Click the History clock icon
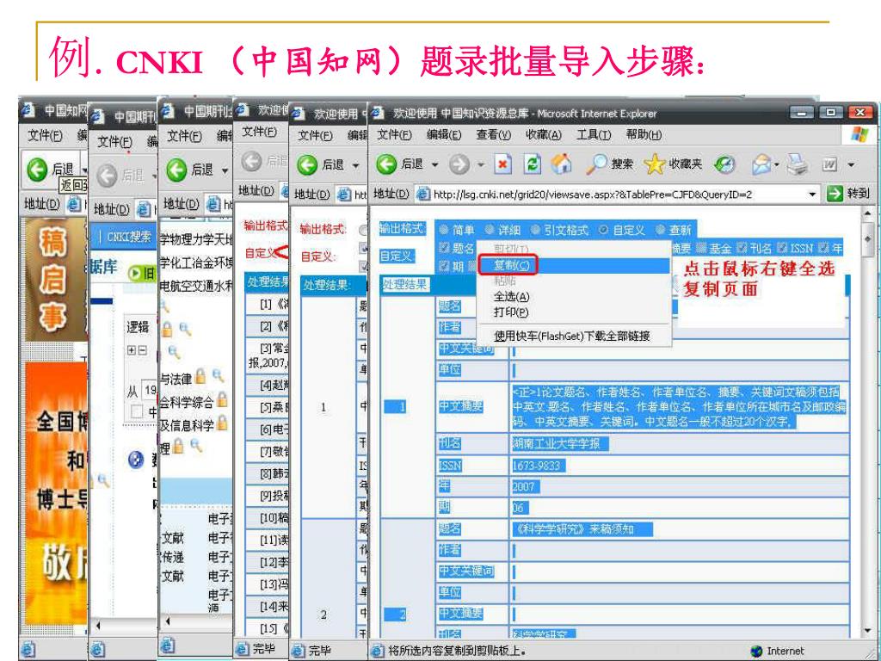This screenshot has height=661, width=881. 724,164
